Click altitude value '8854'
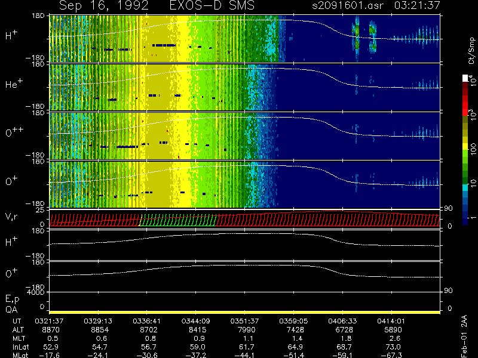 point(100,330)
